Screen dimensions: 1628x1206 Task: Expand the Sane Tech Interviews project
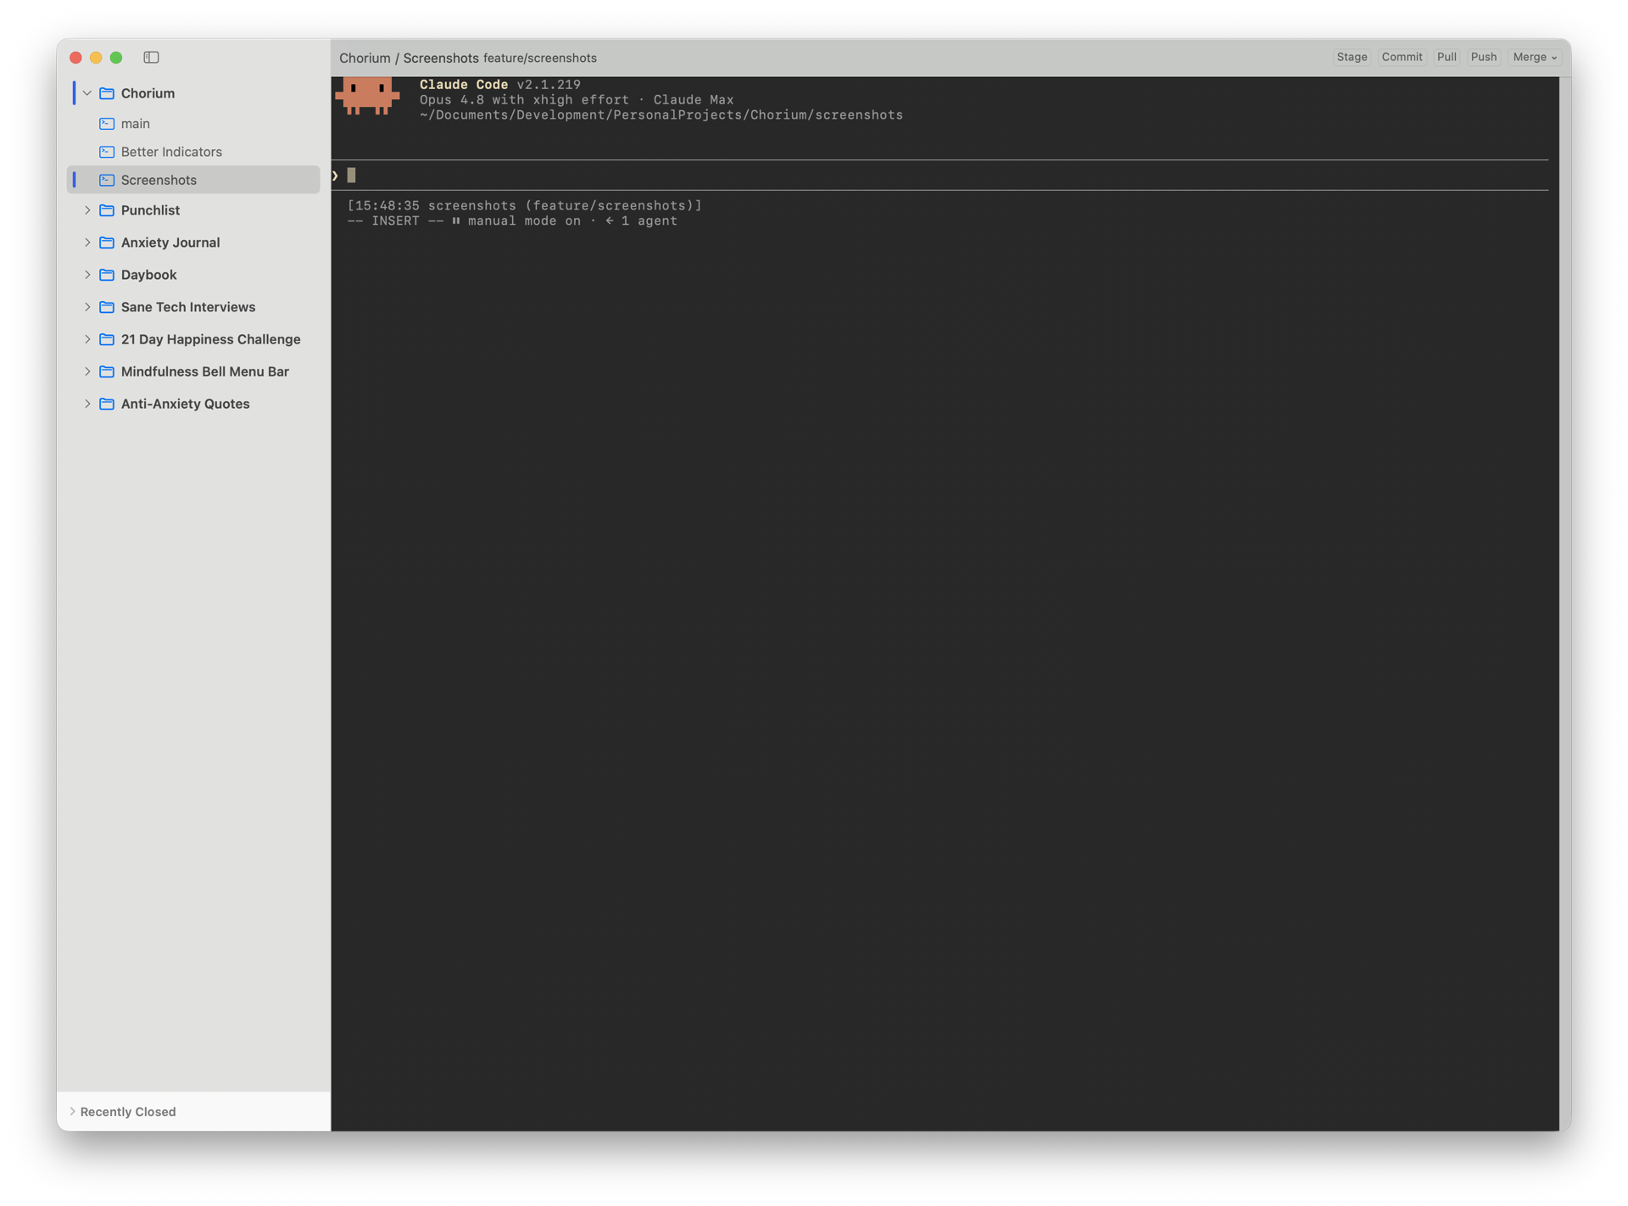(87, 307)
